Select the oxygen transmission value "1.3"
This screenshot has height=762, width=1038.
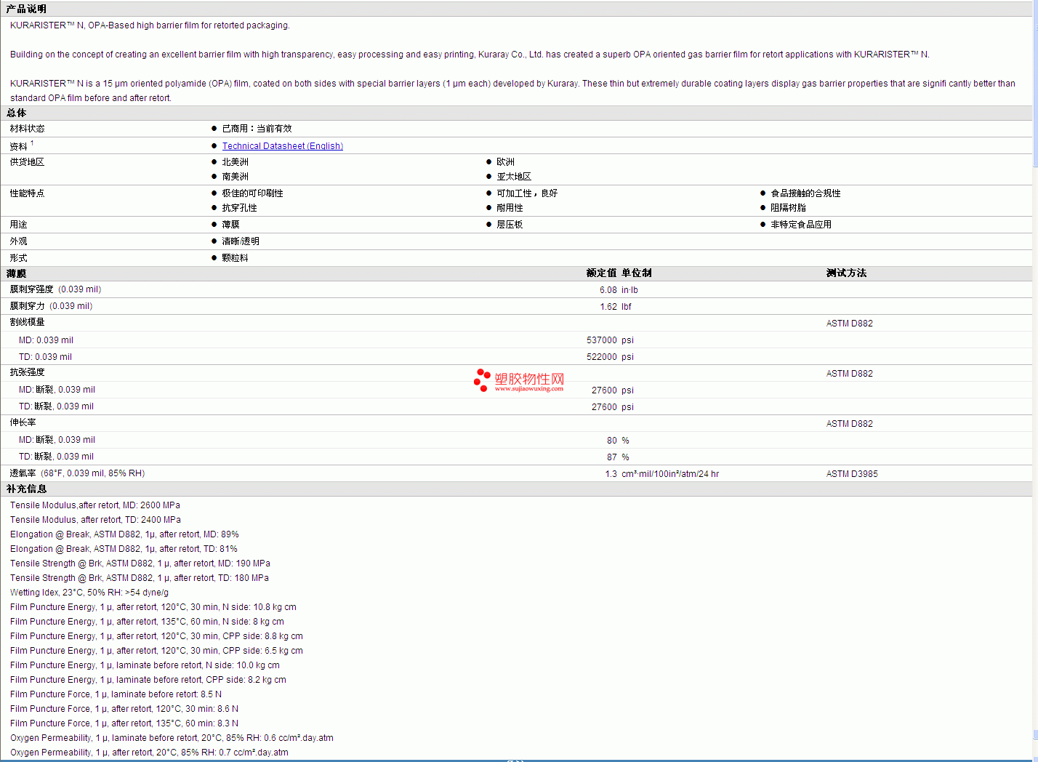pos(611,474)
